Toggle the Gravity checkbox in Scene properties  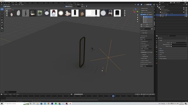coord(160,50)
